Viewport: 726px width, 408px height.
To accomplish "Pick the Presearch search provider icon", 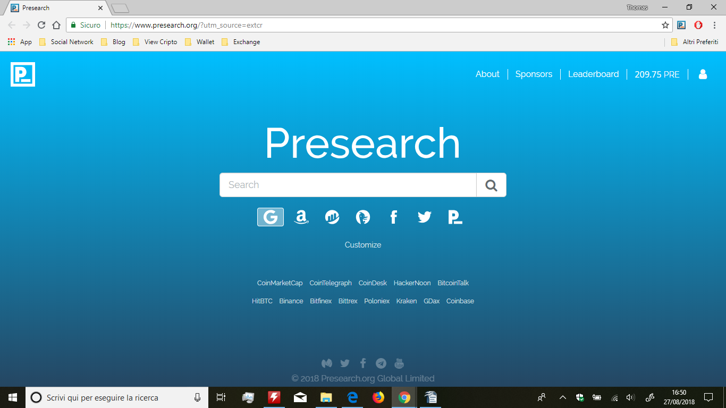I will 455,217.
